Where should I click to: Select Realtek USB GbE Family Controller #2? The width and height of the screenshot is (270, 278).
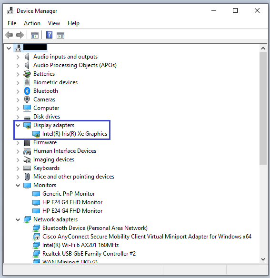coord(89,254)
